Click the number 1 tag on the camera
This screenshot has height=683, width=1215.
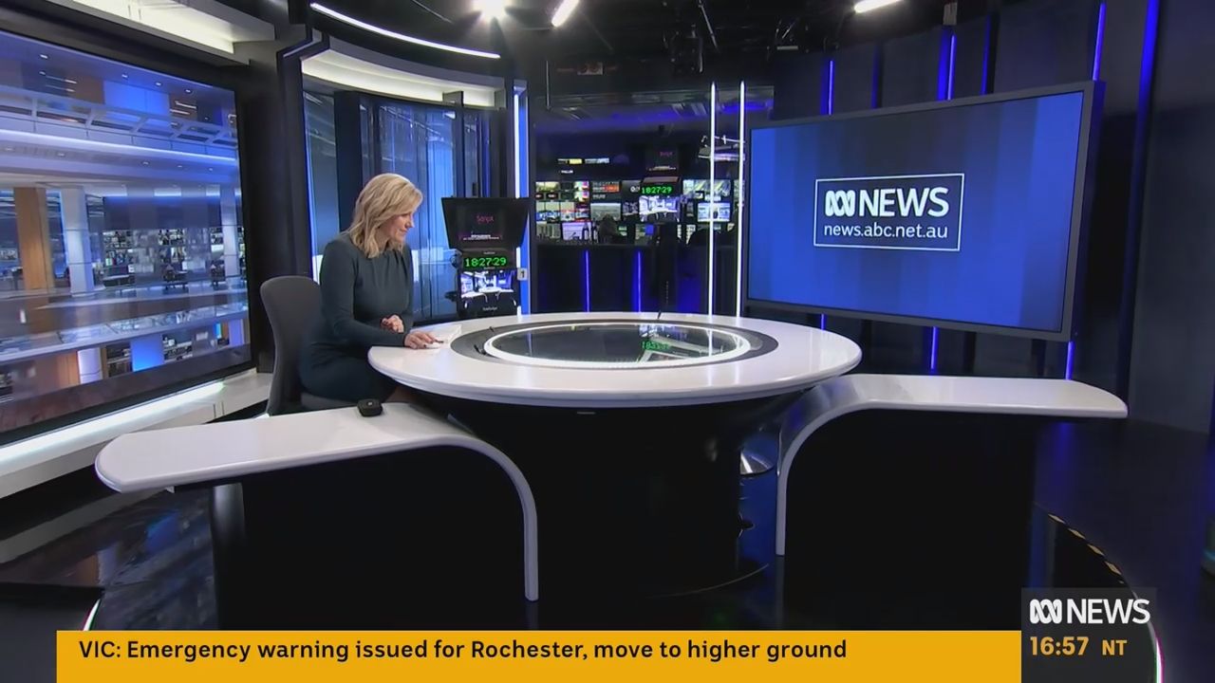521,274
